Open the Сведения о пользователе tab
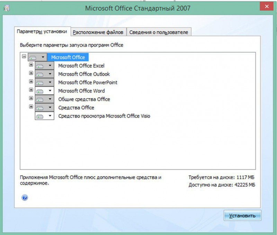Viewport: 277px width, 235px height. 159,32
